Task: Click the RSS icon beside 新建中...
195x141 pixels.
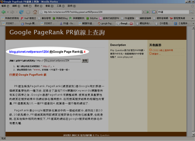Action: pyautogui.click(x=150, y=54)
